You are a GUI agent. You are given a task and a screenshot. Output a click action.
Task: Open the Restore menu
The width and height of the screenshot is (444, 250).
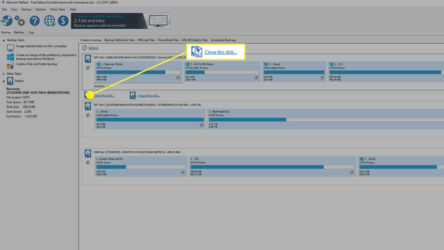pos(41,9)
